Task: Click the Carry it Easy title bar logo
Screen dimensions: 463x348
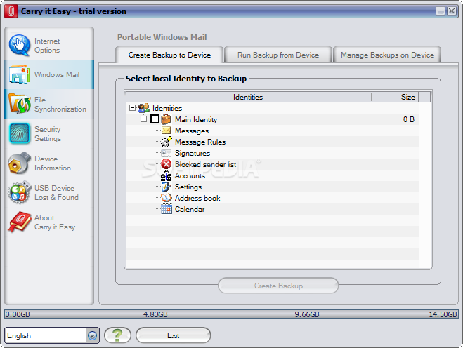Action: [11, 11]
